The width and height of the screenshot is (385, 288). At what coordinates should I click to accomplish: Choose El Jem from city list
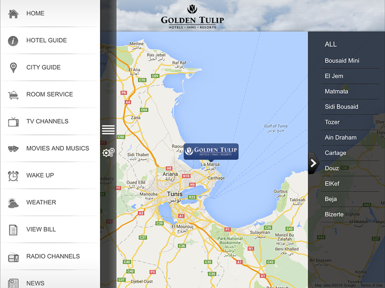(x=350, y=76)
